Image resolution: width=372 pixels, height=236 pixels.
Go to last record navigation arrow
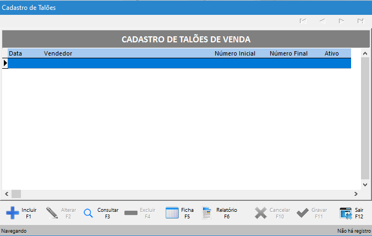tap(360, 21)
